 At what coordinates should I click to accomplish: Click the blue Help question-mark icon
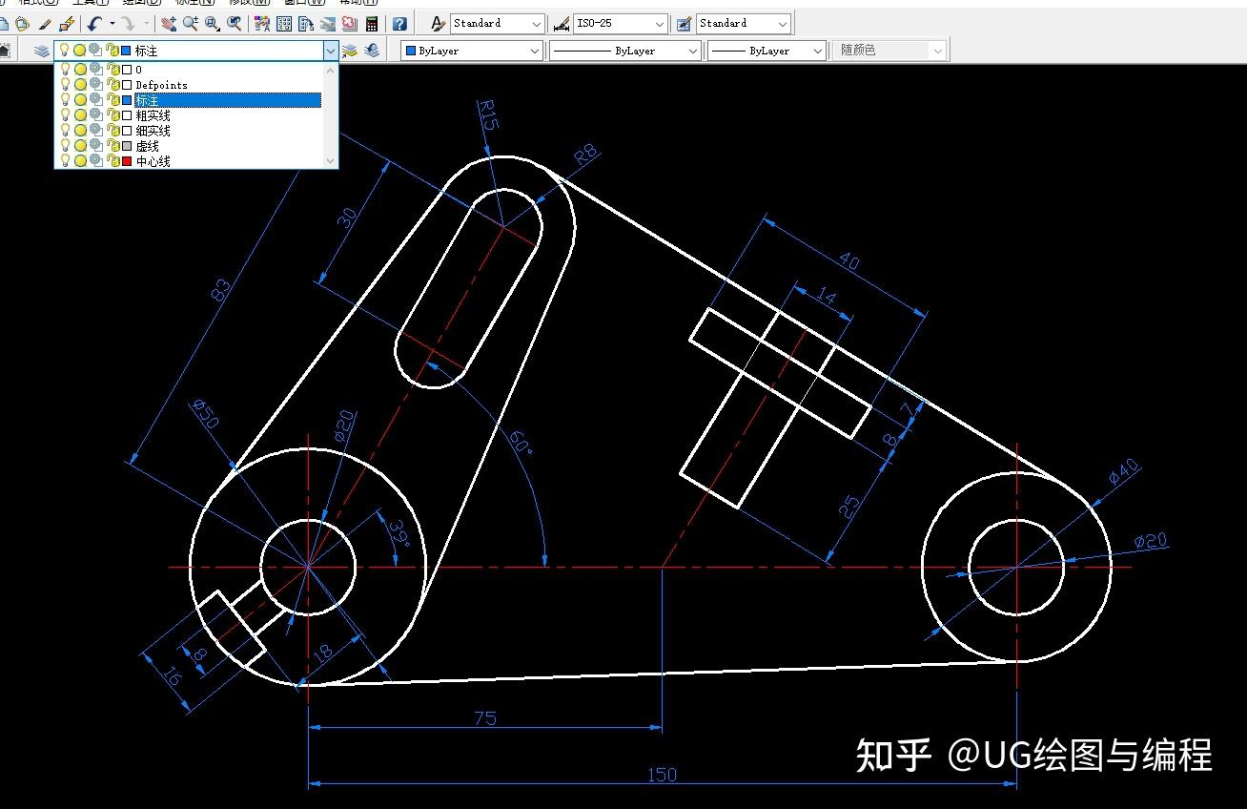click(x=399, y=23)
